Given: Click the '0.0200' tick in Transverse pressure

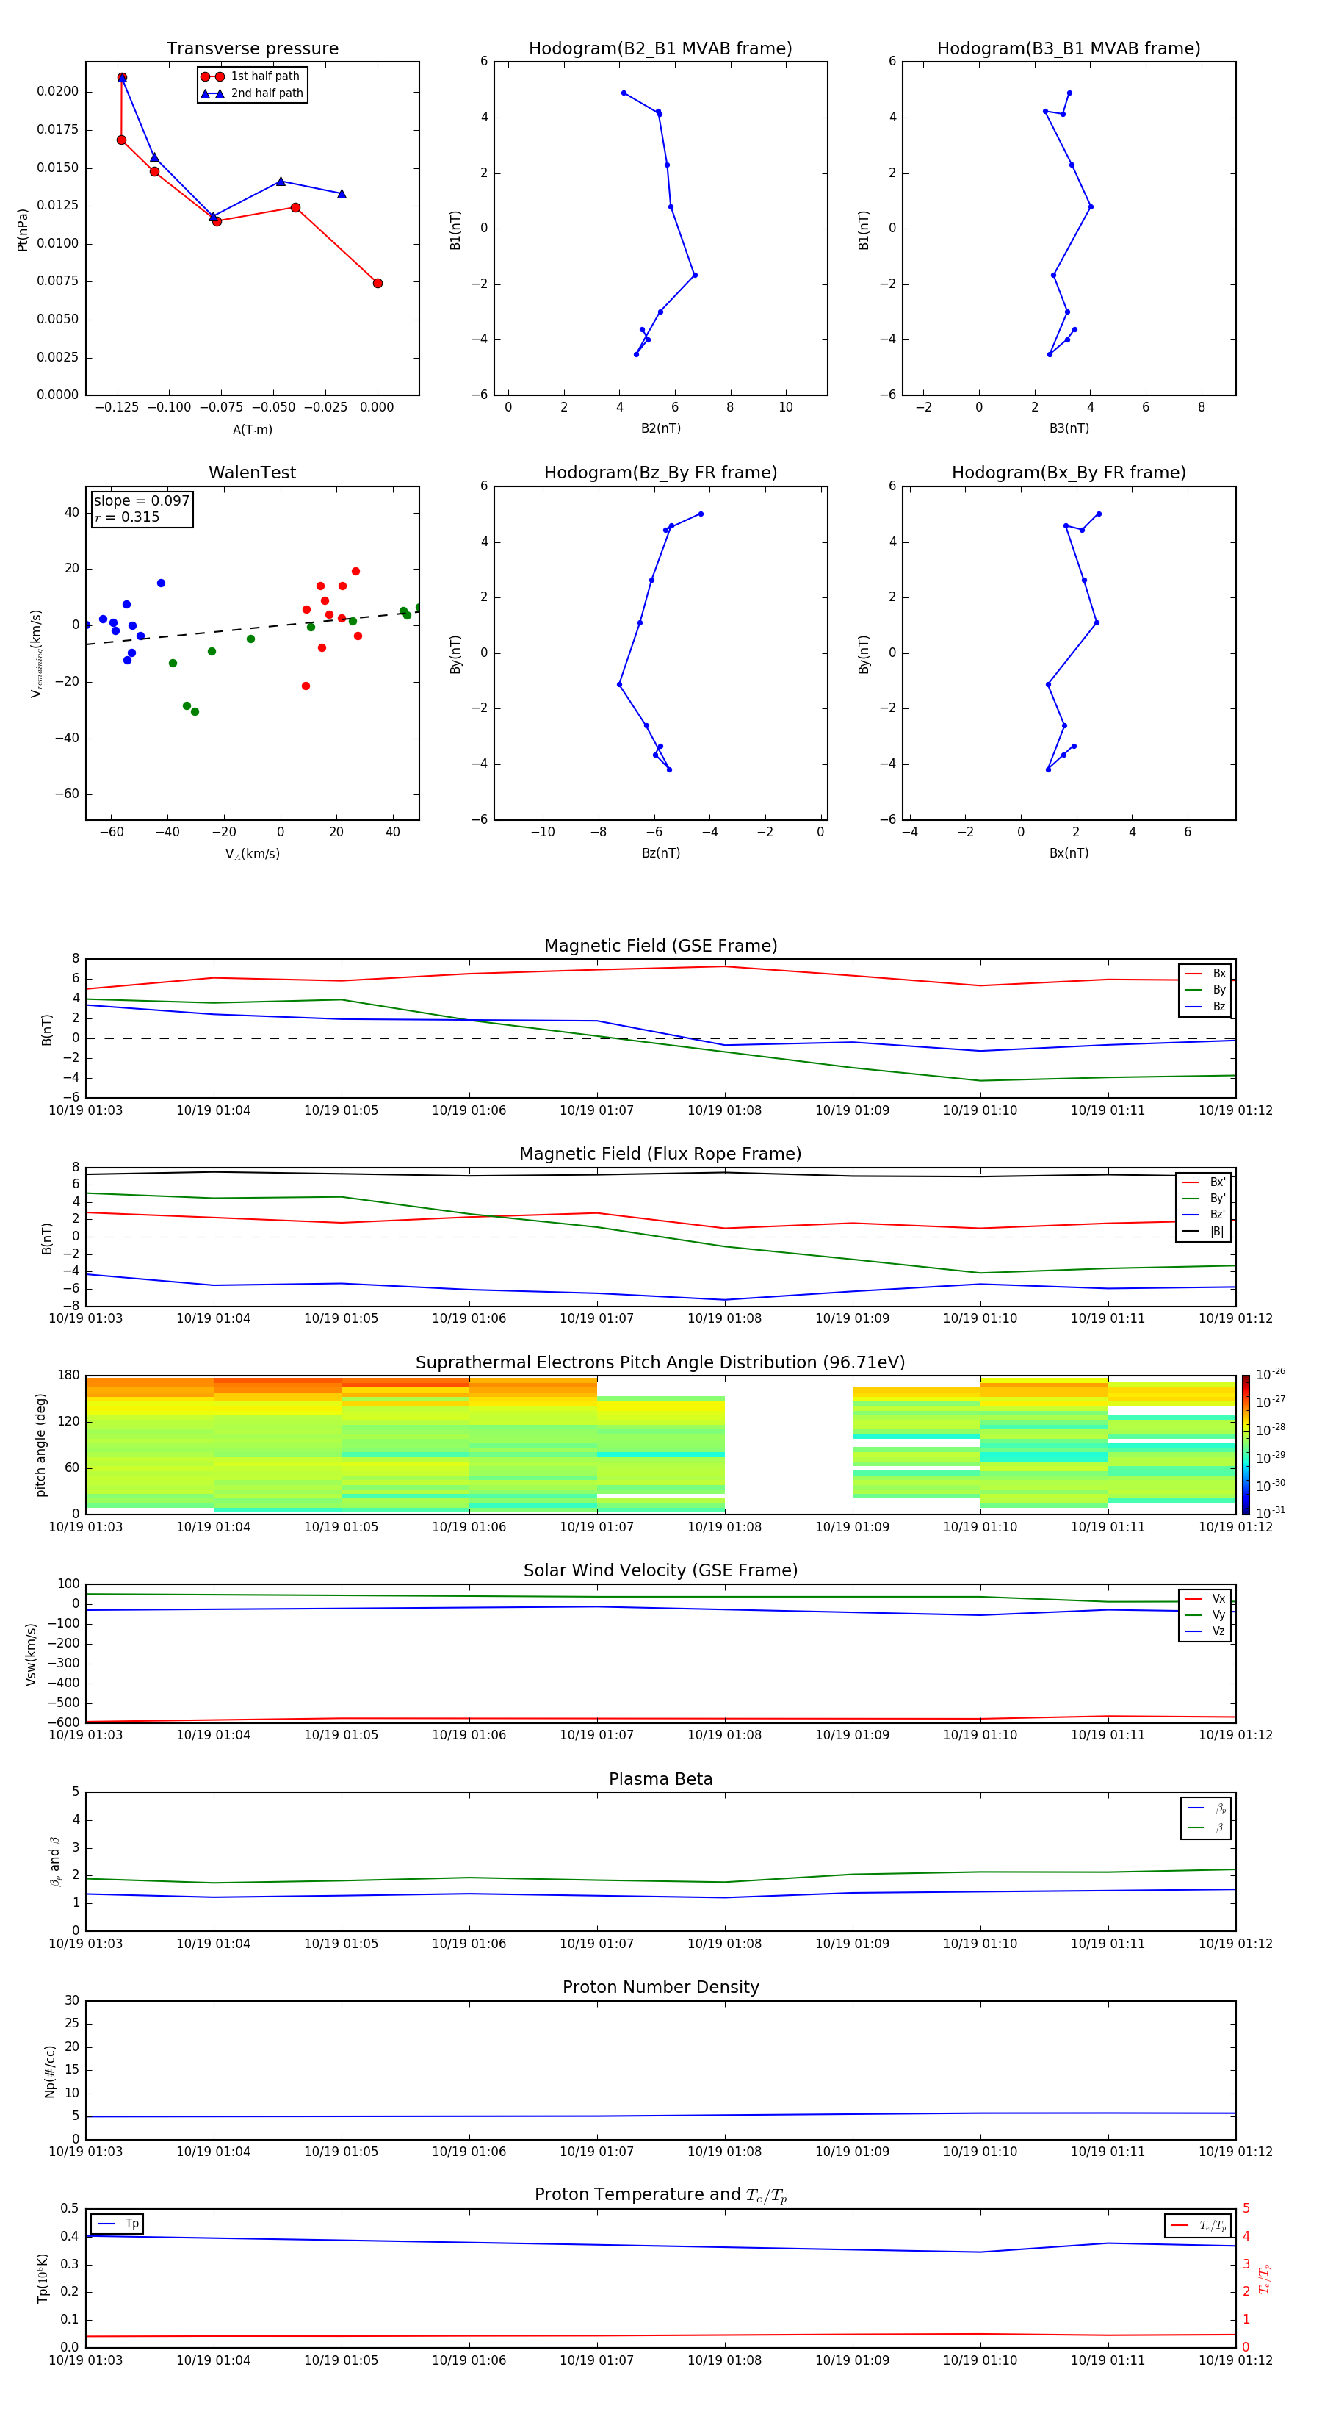Looking at the screenshot, I should [x=57, y=91].
